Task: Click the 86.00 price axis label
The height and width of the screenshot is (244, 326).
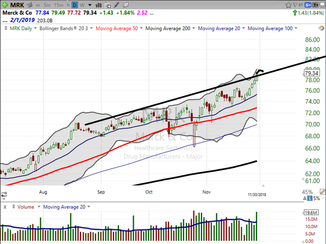Action: pyautogui.click(x=312, y=40)
